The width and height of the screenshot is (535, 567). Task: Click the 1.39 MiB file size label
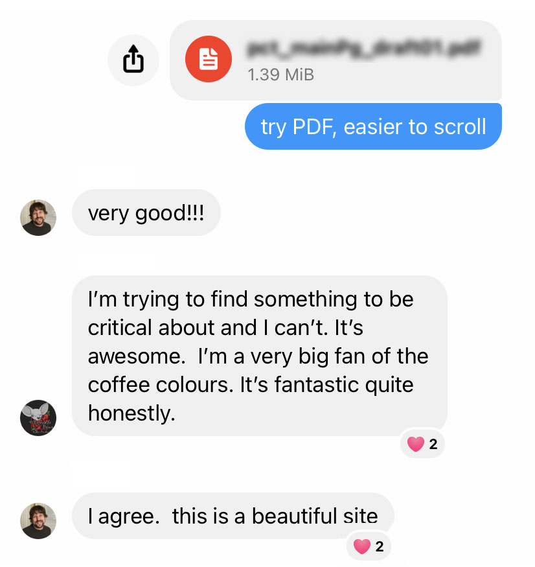(x=281, y=75)
